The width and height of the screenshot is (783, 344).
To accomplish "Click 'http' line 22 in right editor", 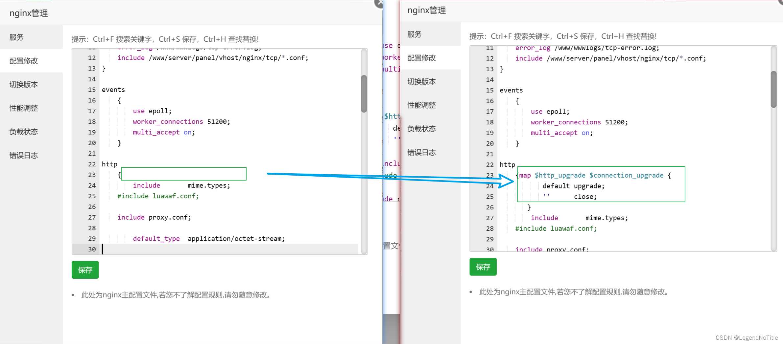I will tap(507, 165).
